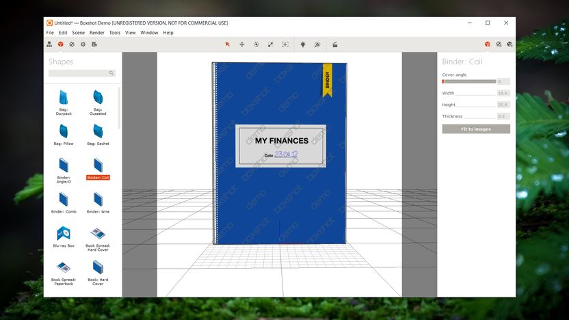
Task: Choose the Binder: Angle-D shape
Action: (x=64, y=170)
